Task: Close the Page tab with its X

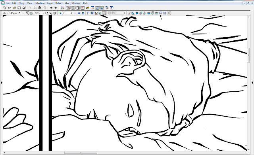Action: point(19,13)
